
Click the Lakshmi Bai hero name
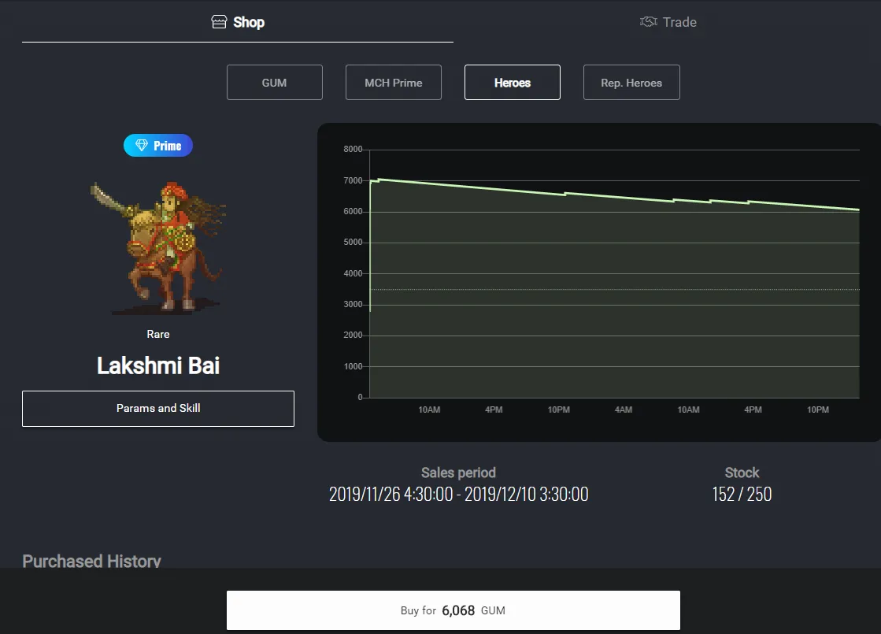tap(158, 366)
